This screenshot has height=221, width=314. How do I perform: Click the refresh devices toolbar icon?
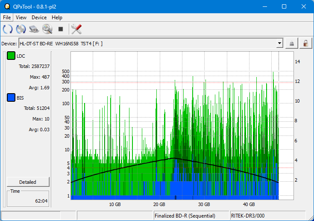click(x=8, y=29)
